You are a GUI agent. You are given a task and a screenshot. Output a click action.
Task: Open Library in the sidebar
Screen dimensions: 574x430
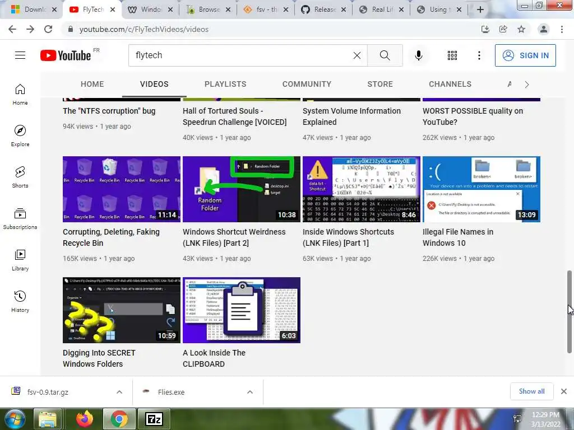click(20, 260)
